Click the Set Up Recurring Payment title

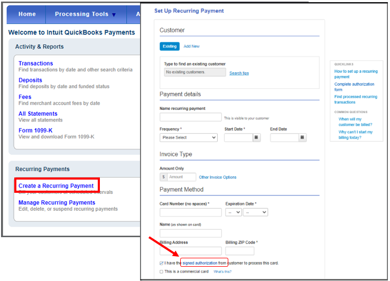[189, 11]
